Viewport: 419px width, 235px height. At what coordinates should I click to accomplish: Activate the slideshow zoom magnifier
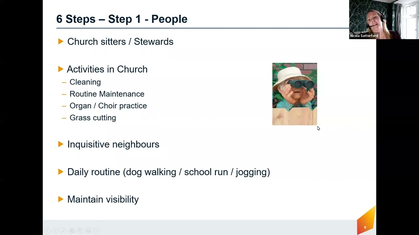click(x=80, y=231)
